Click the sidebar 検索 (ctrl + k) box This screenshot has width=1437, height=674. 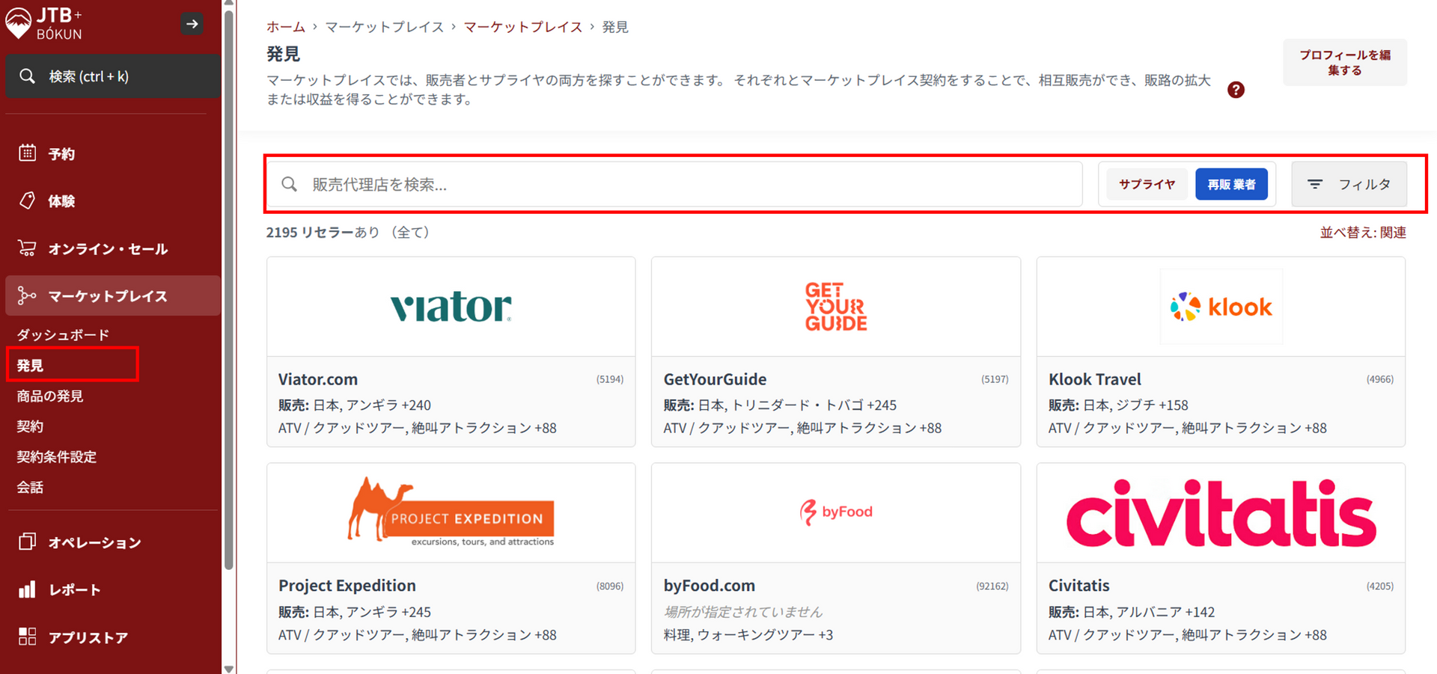click(112, 76)
